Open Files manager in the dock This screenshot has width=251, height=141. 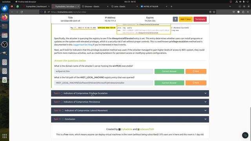(4, 35)
